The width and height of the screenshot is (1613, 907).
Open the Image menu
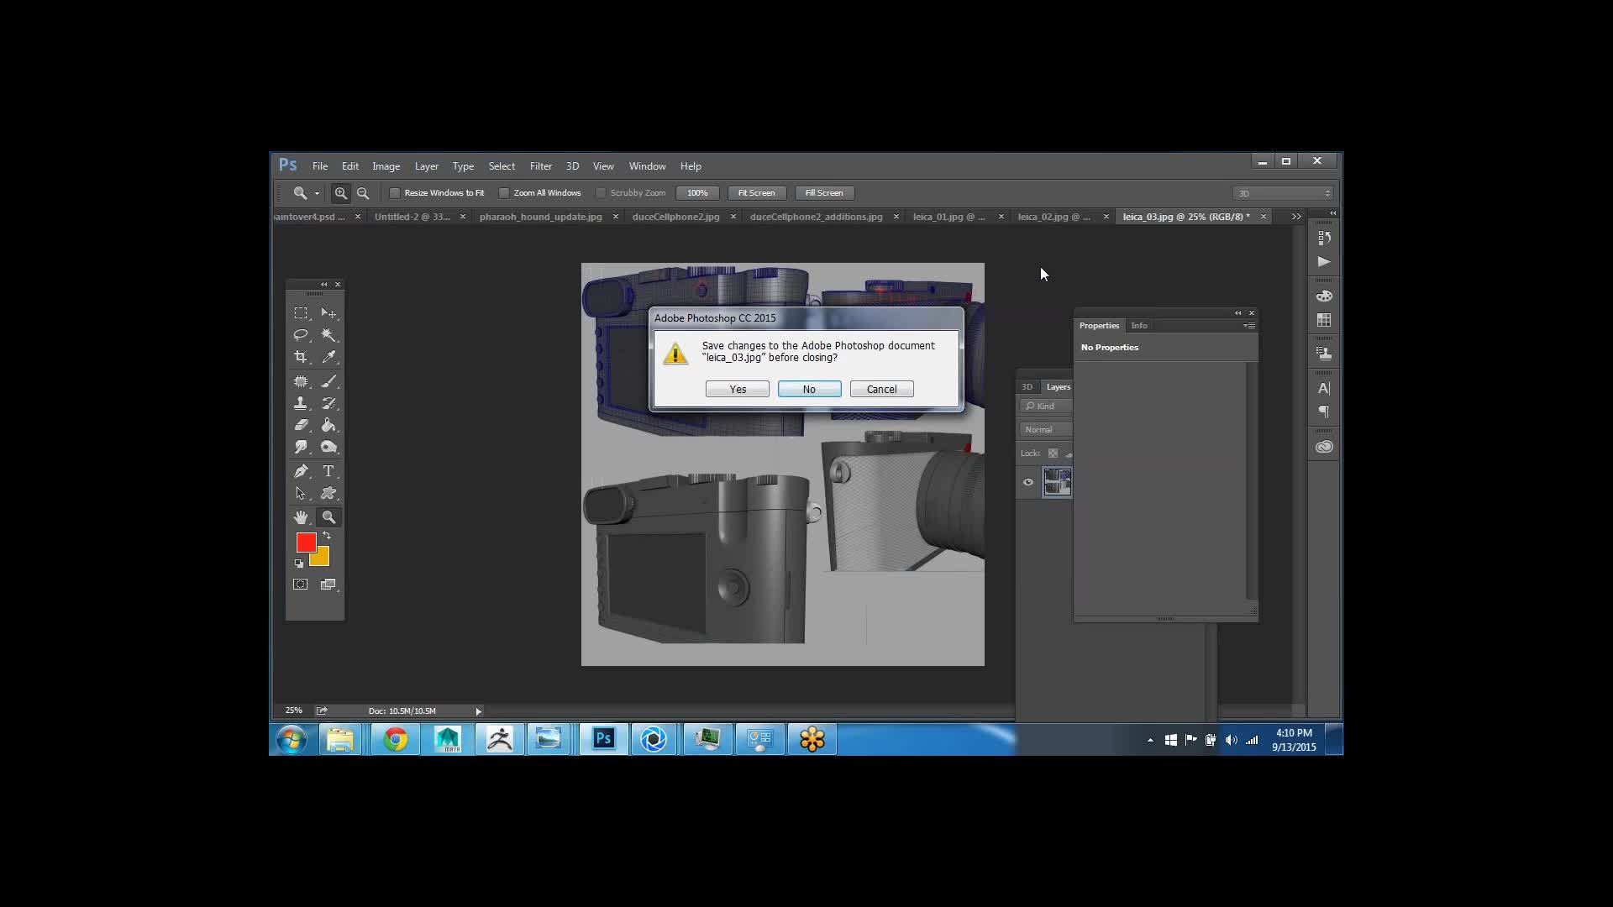[x=386, y=166]
